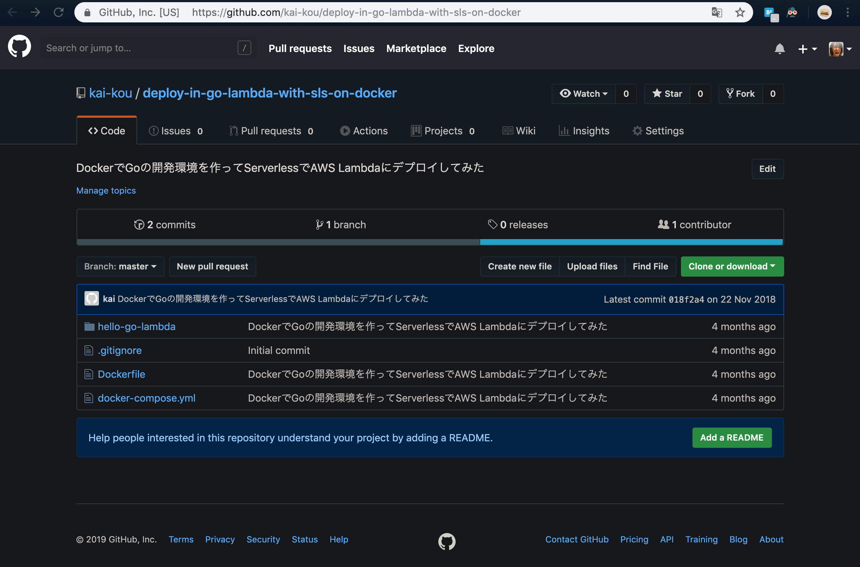The width and height of the screenshot is (860, 567).
Task: Open notifications via the bell icon
Action: coord(780,48)
